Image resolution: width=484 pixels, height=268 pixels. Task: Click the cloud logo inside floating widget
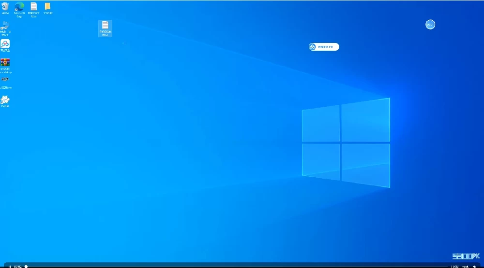click(312, 47)
